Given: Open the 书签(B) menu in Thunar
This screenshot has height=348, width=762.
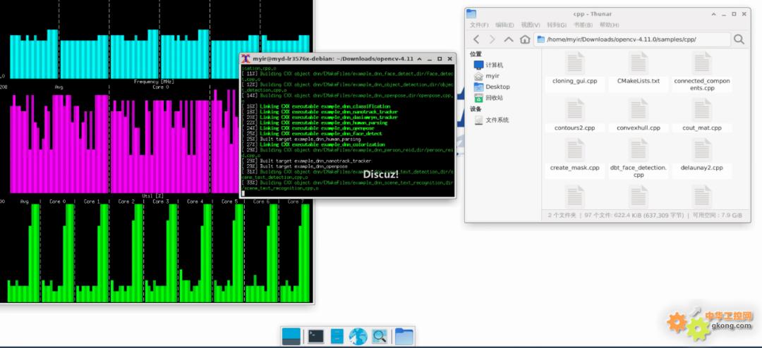Looking at the screenshot, I should click(x=581, y=25).
